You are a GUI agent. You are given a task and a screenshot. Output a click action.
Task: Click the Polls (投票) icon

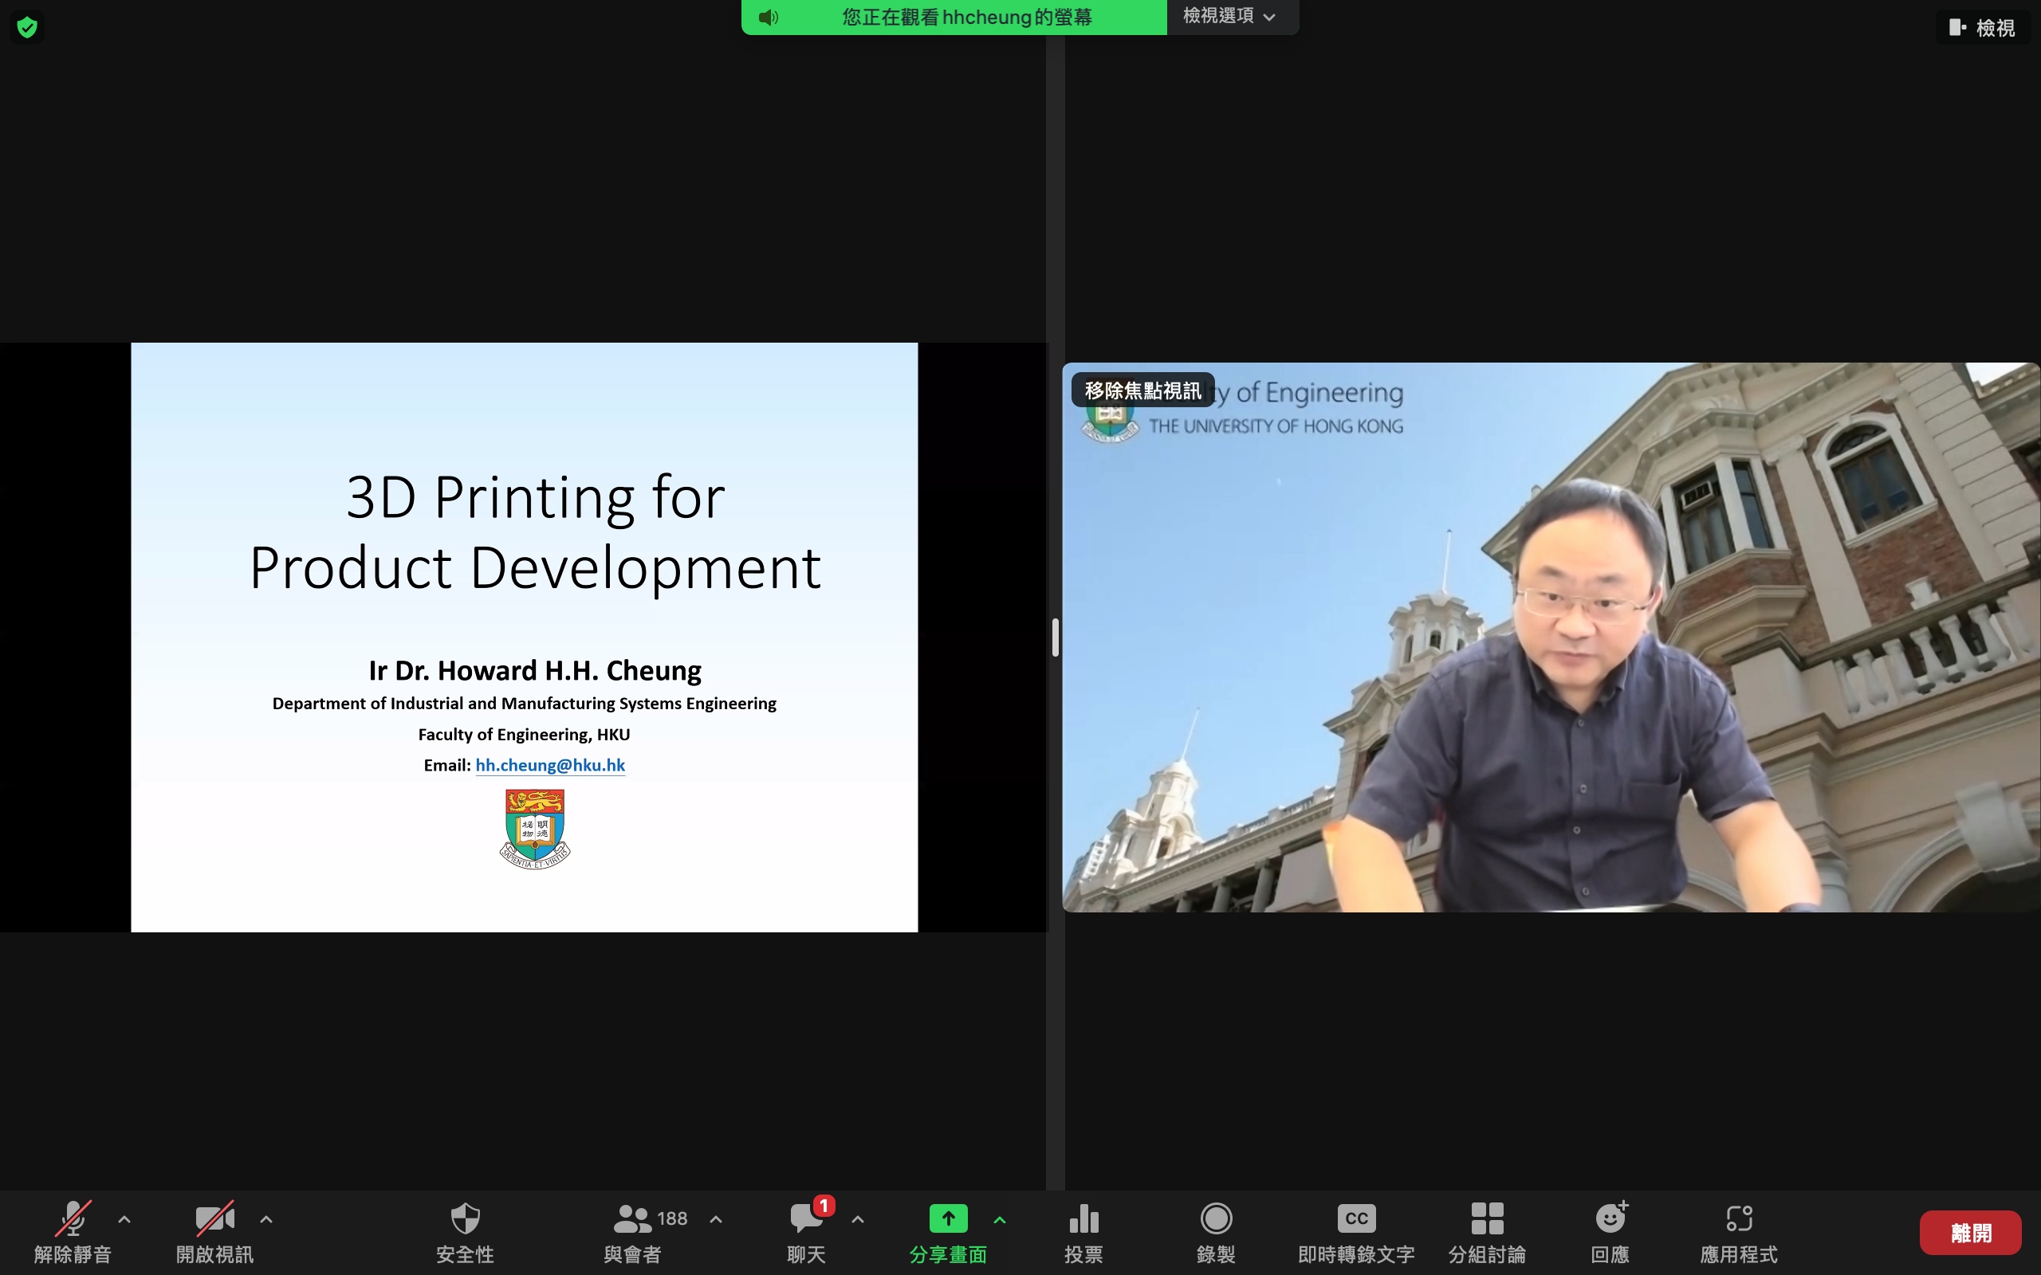pyautogui.click(x=1083, y=1219)
